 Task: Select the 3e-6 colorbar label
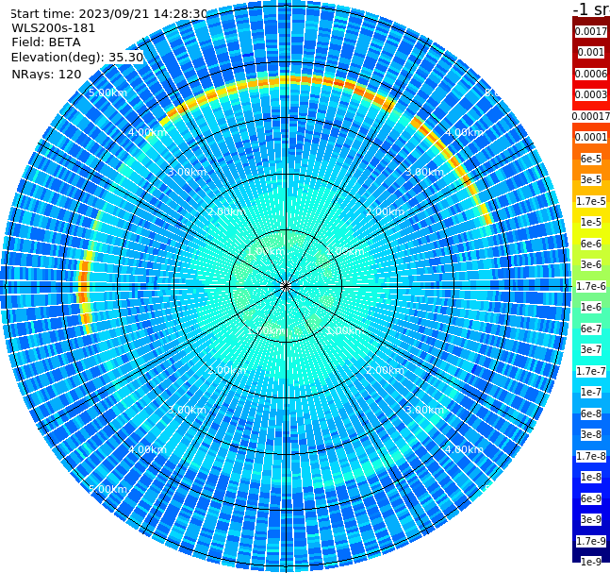click(591, 264)
